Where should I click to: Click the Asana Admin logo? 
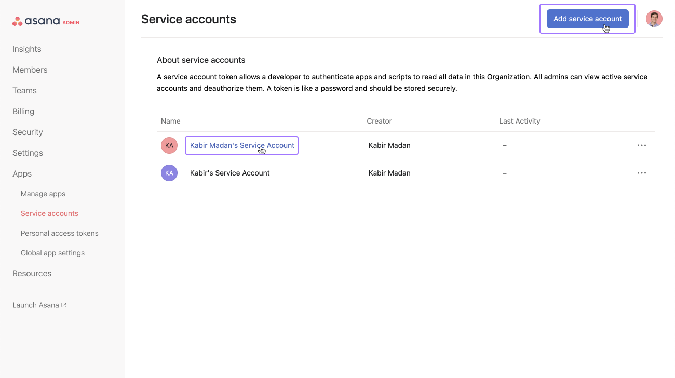46,21
